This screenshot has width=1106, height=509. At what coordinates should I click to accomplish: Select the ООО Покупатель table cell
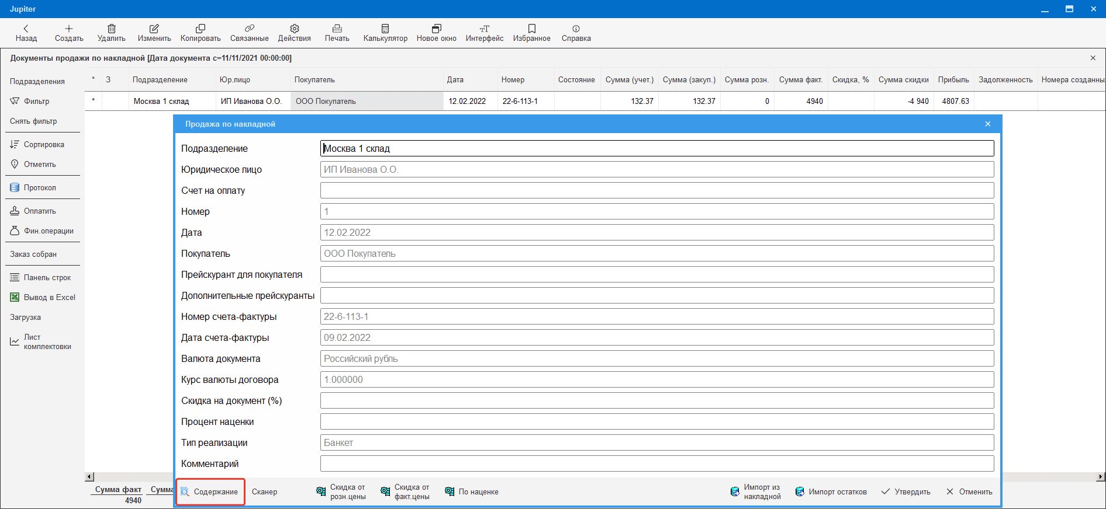[367, 101]
